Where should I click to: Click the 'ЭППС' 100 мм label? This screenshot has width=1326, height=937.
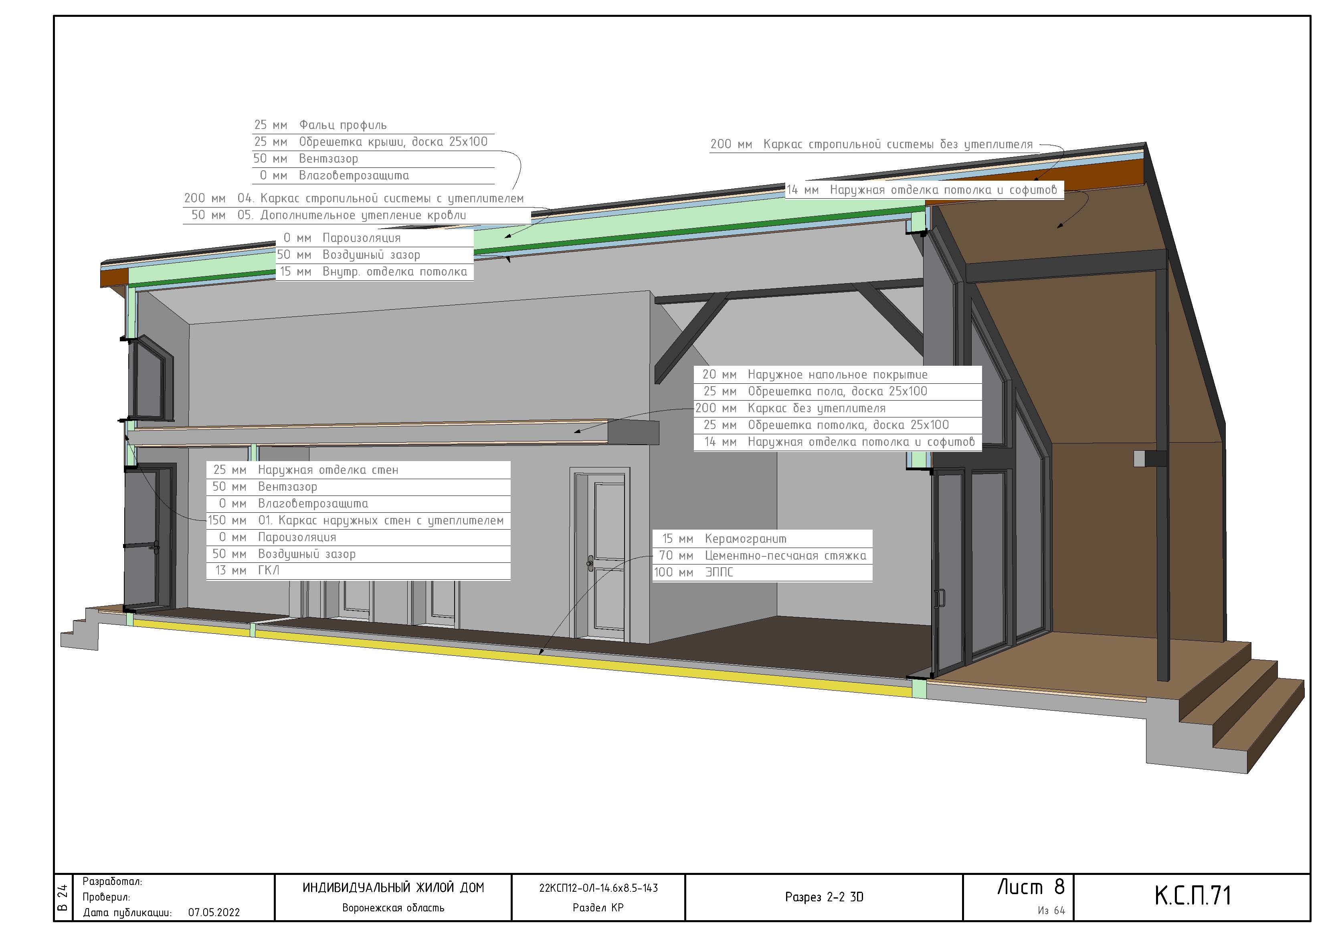click(x=718, y=572)
